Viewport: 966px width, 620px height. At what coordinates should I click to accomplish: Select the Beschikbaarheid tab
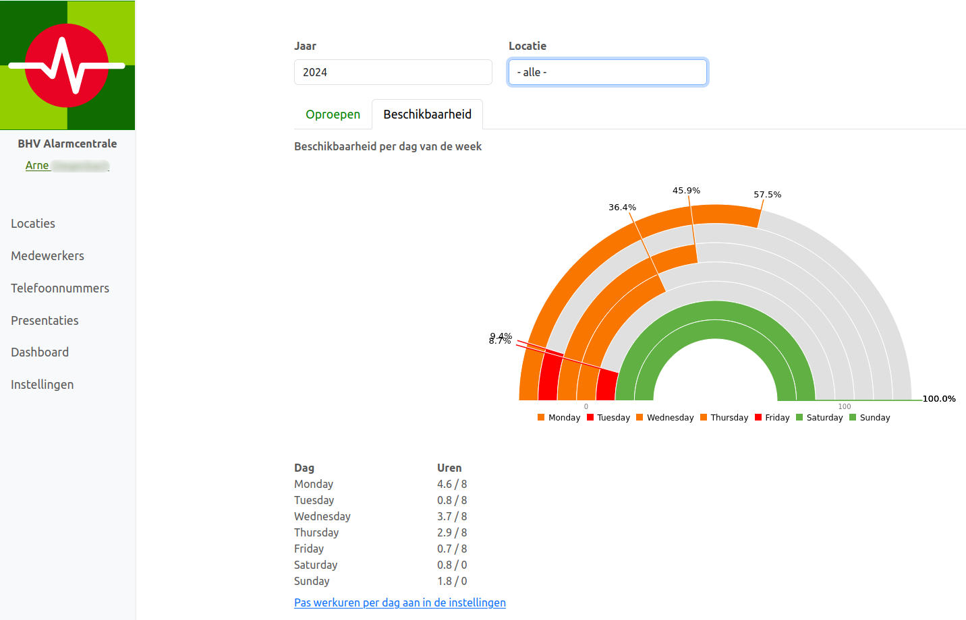tap(427, 115)
